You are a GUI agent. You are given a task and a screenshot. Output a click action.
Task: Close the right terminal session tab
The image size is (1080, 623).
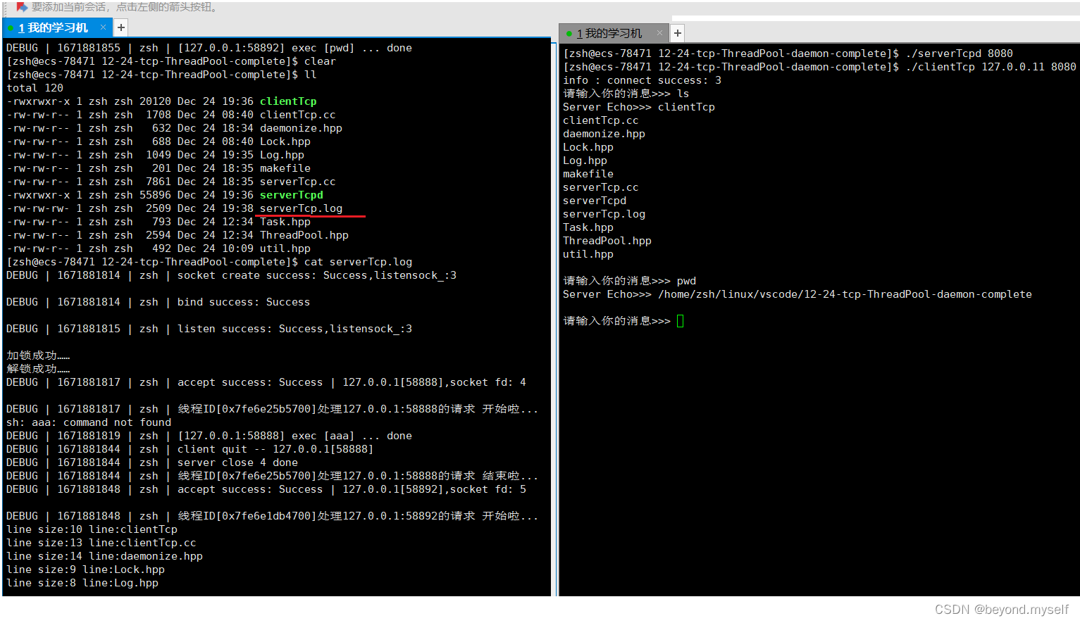click(x=659, y=32)
